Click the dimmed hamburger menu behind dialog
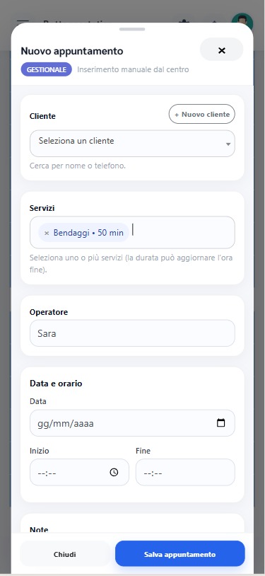Screen dimensions: 265x576 (x=23, y=22)
